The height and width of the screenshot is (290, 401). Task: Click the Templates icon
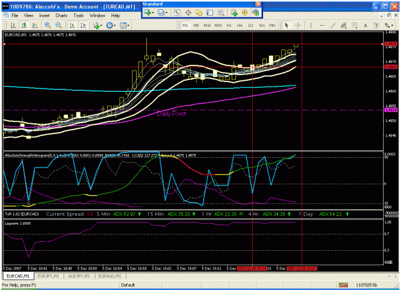[x=123, y=25]
